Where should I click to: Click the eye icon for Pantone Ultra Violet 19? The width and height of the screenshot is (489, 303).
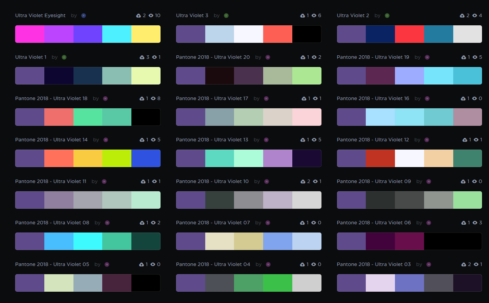475,57
